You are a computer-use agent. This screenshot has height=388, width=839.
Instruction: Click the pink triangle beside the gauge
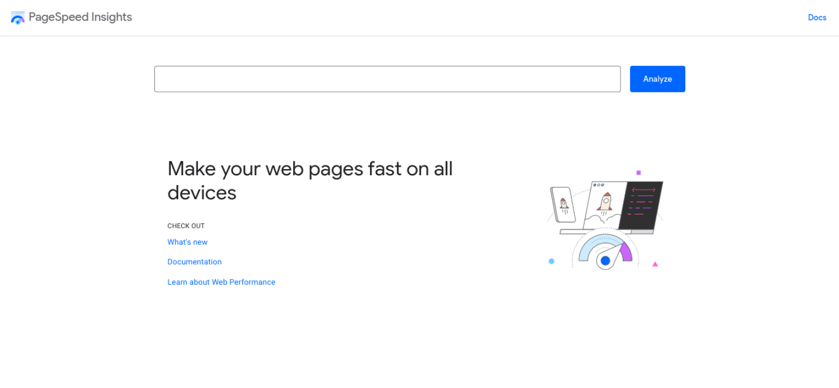point(655,264)
